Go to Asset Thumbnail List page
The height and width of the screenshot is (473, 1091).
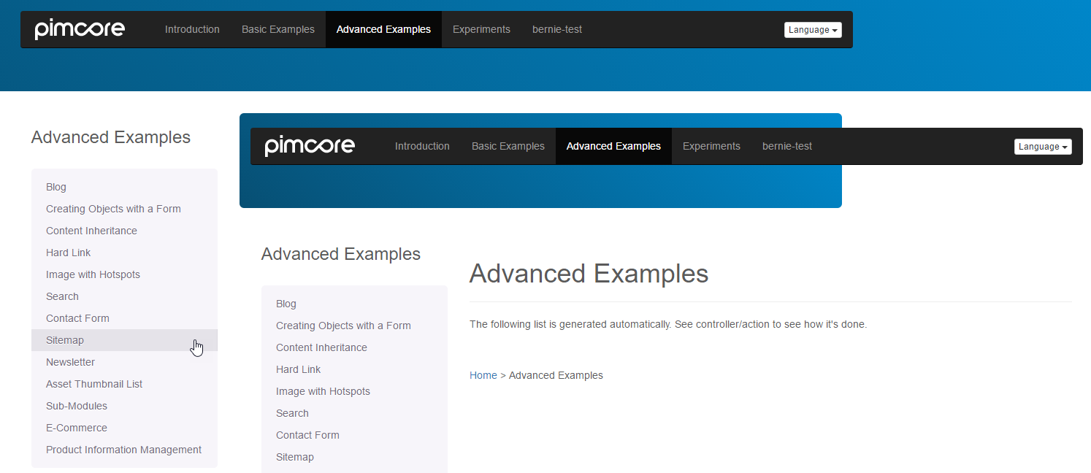[94, 384]
